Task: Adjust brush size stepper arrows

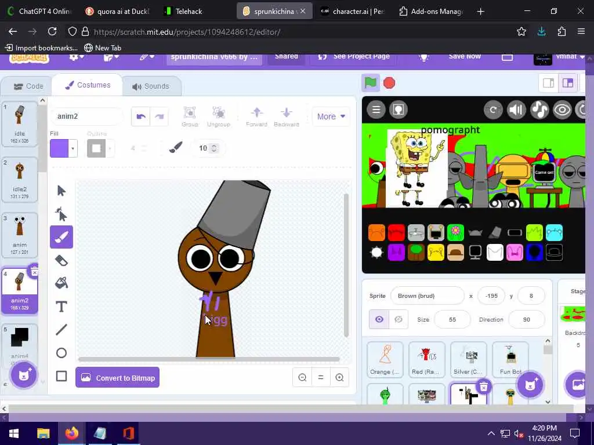Action: (214, 148)
